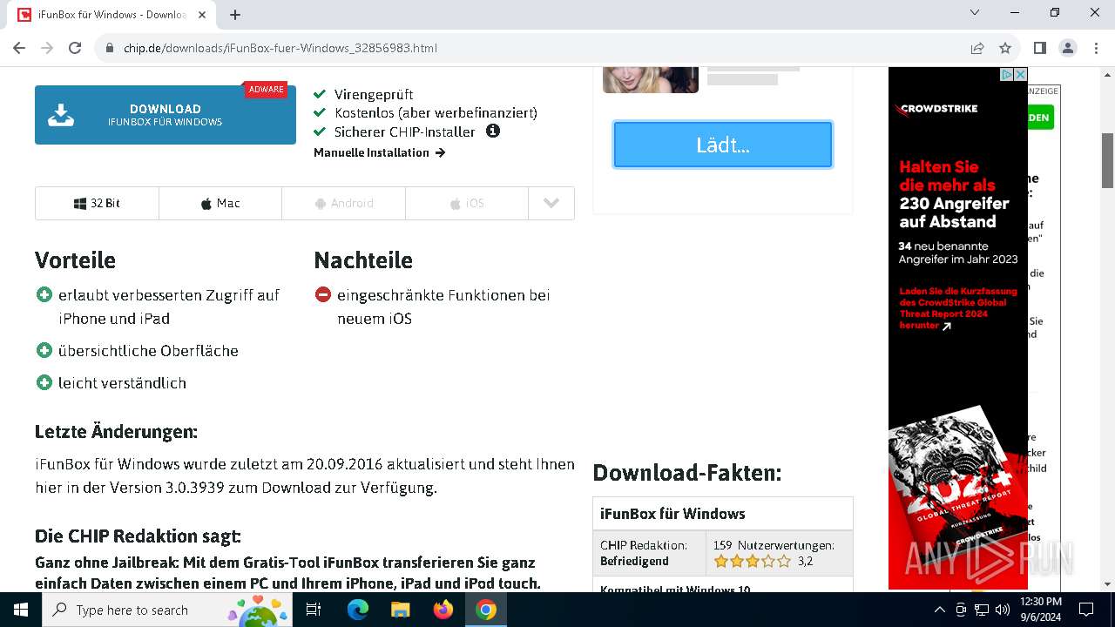Screen dimensions: 1115x627
Task: Click the browser back arrow
Action: coord(19,48)
